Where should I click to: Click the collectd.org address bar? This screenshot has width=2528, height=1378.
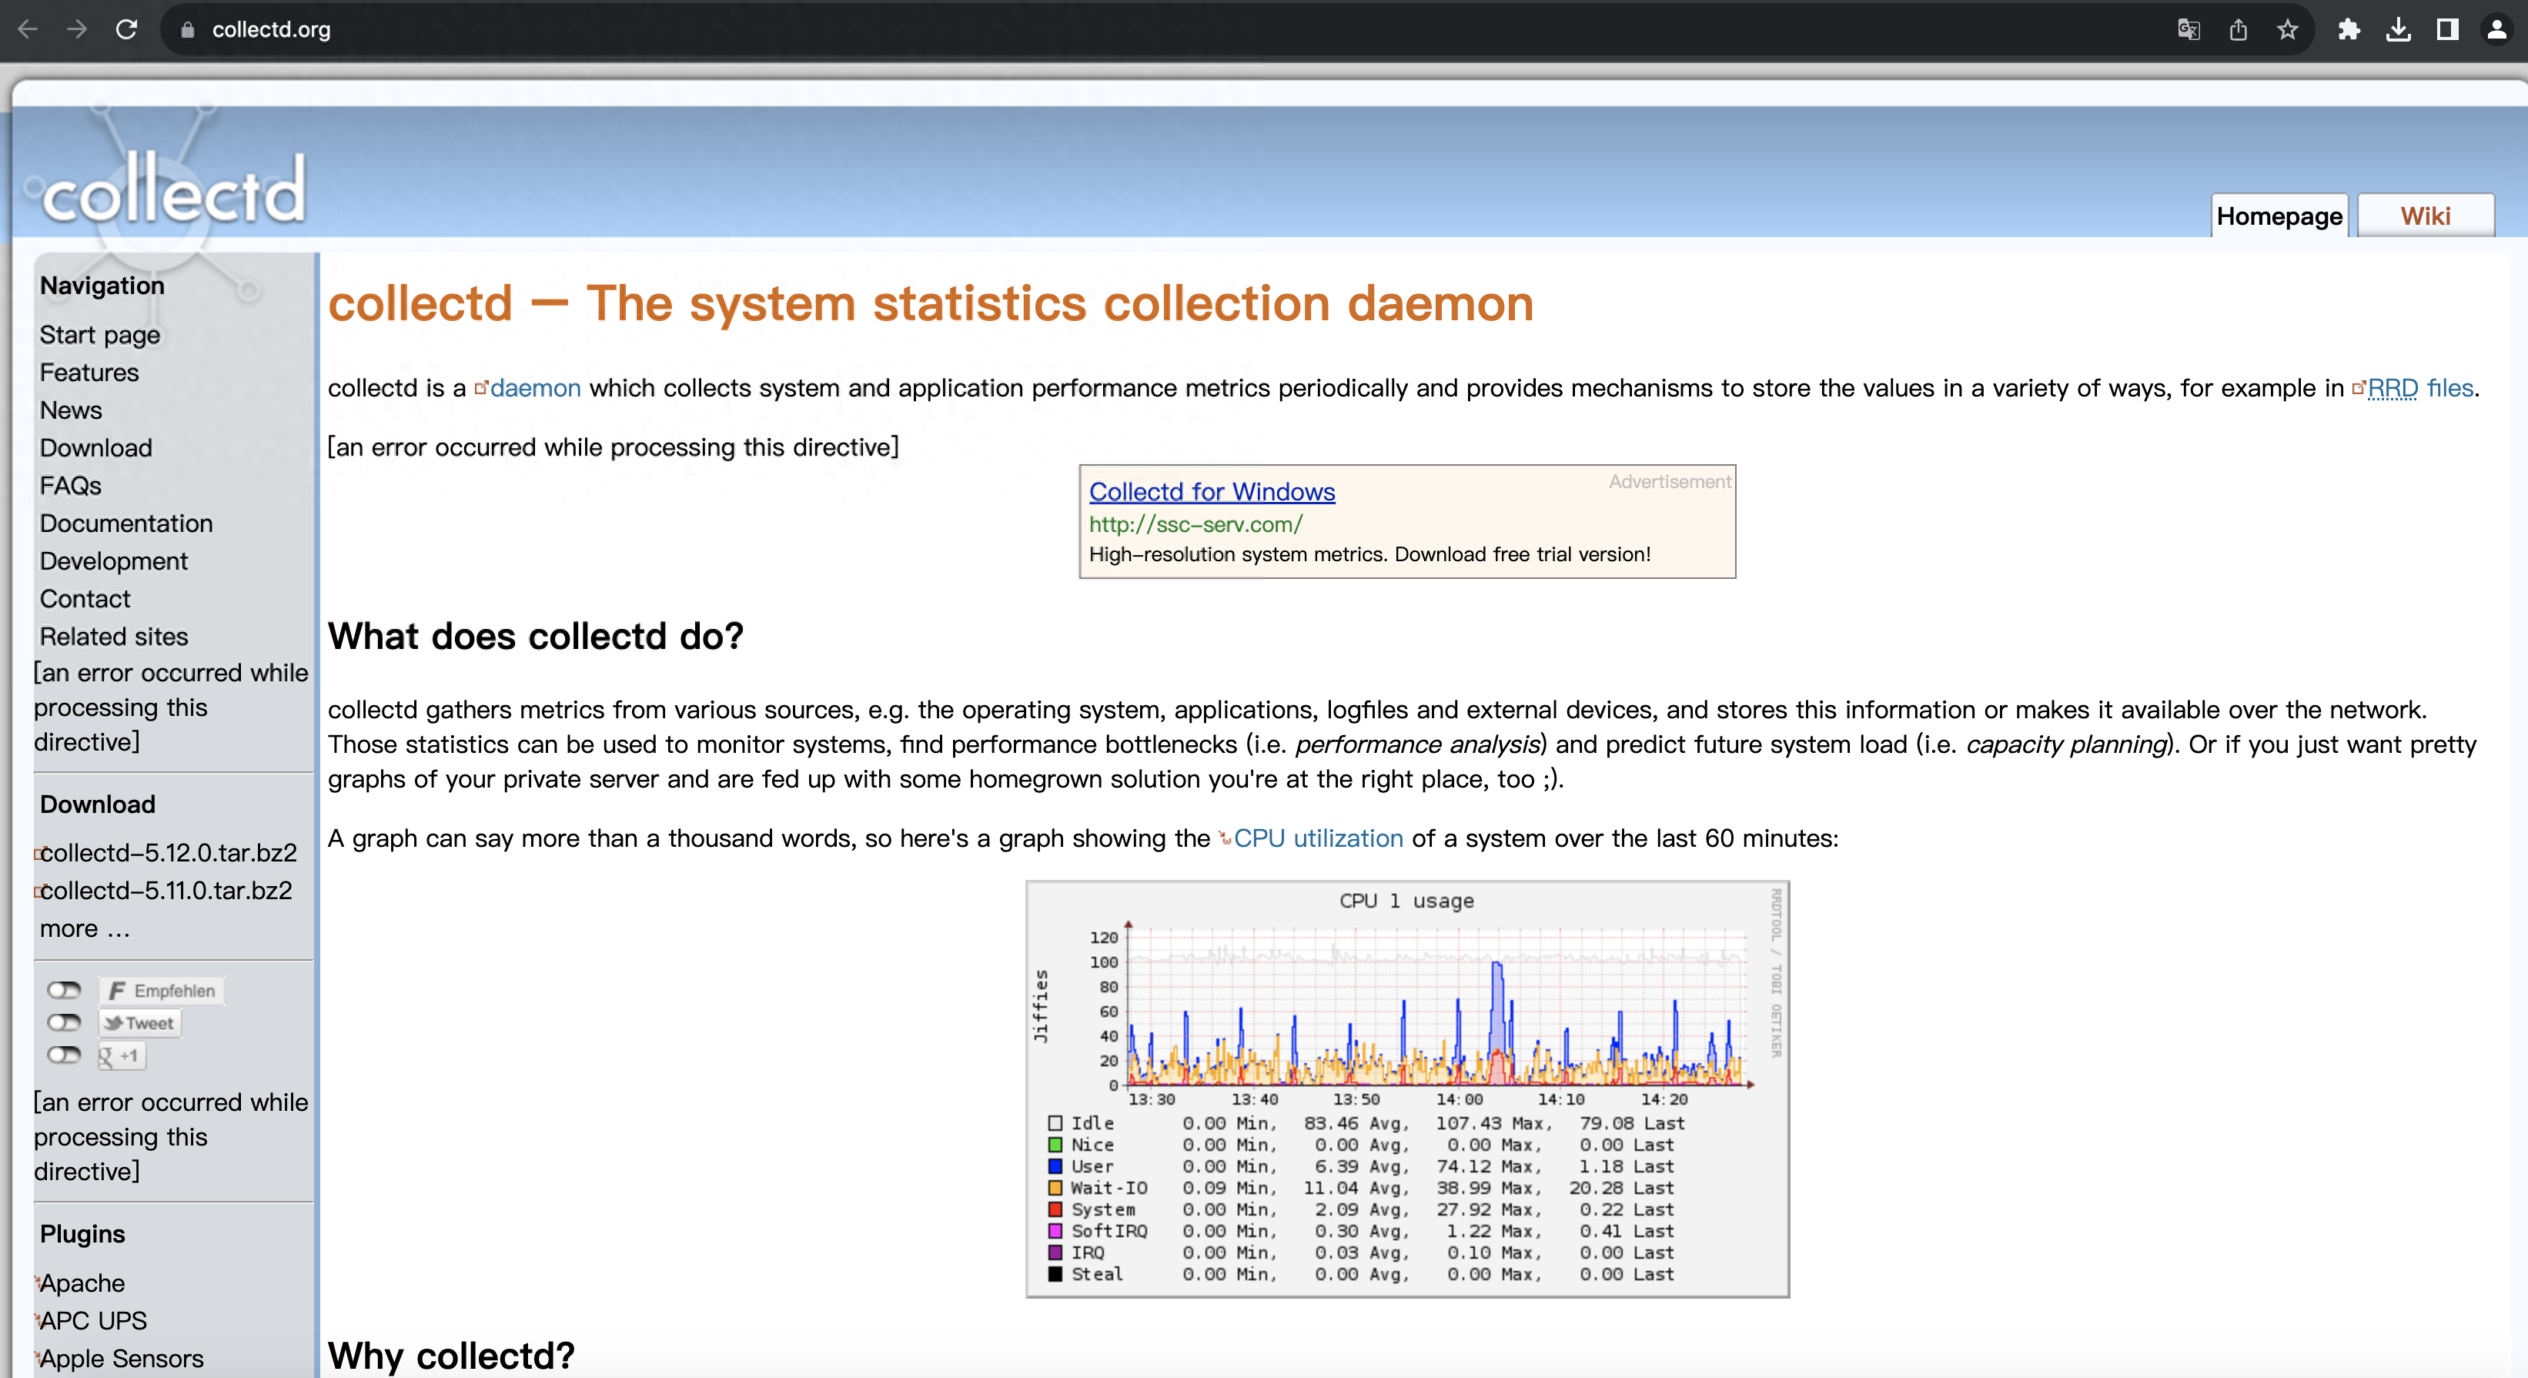(271, 29)
